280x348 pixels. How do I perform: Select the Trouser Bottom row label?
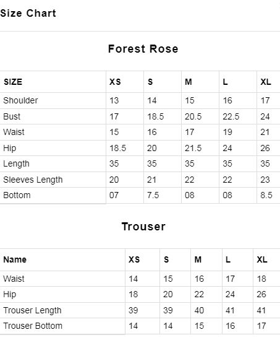[x=33, y=326]
